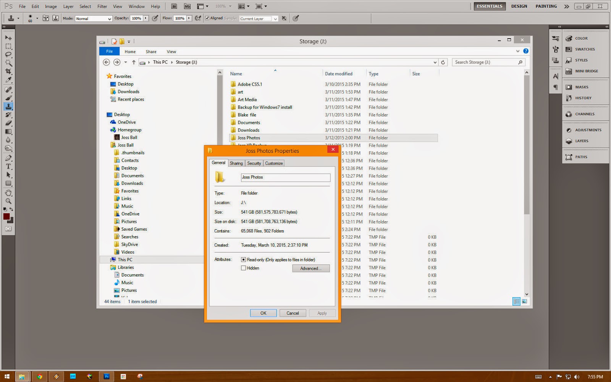The height and width of the screenshot is (382, 611).
Task: Open Photoshop's Layer menu
Action: [x=68, y=6]
